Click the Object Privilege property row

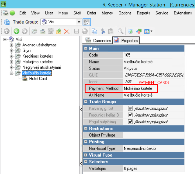(x=134, y=135)
